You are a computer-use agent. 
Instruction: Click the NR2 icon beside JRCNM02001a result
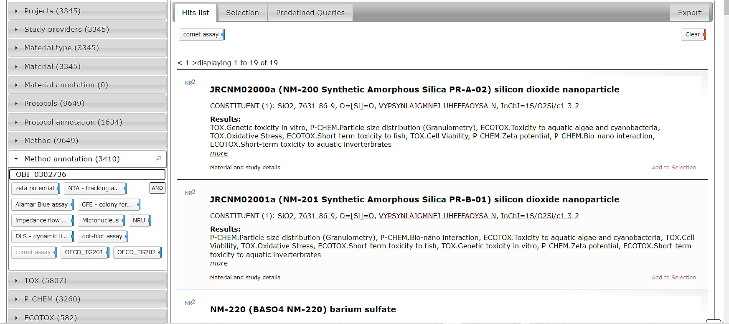(x=190, y=193)
